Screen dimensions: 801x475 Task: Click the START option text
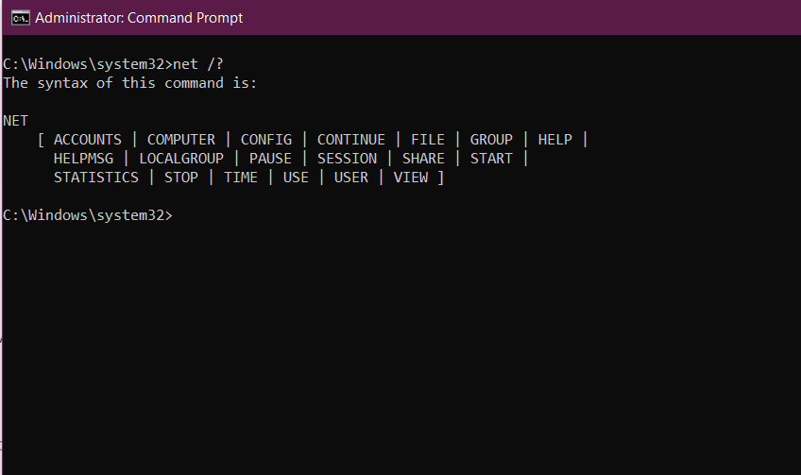(491, 159)
